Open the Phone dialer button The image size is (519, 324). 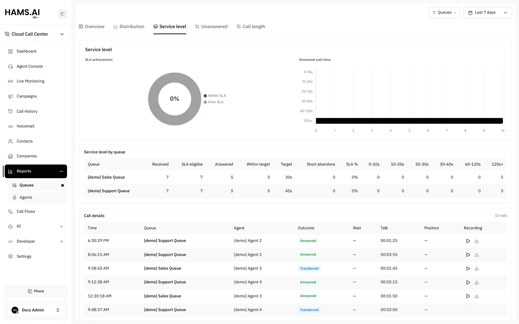[36, 291]
